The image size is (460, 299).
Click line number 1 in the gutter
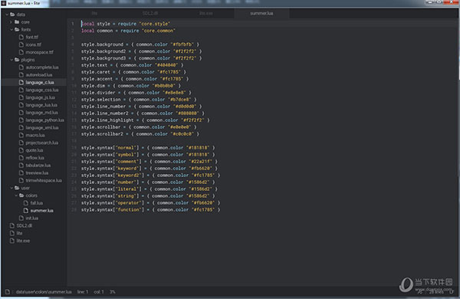73,24
